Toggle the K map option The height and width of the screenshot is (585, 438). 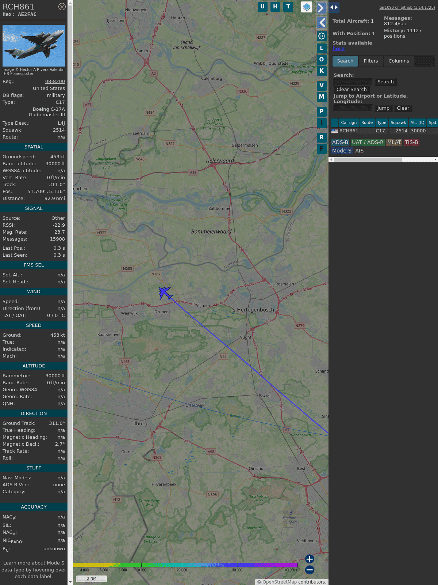(x=322, y=71)
